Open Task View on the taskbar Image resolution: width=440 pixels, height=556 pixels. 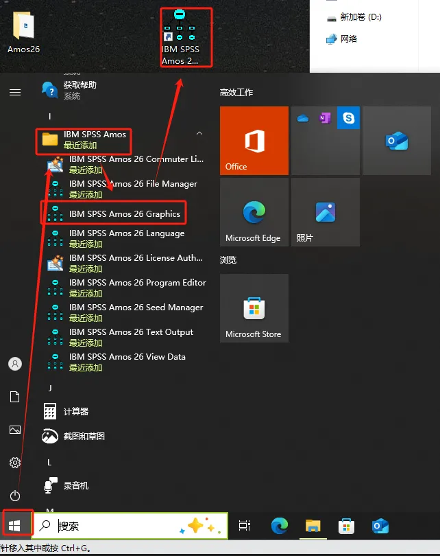coord(245,526)
